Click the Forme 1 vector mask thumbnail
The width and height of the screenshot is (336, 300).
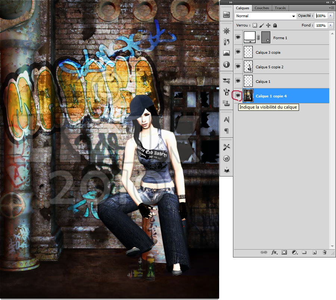[x=266, y=37]
